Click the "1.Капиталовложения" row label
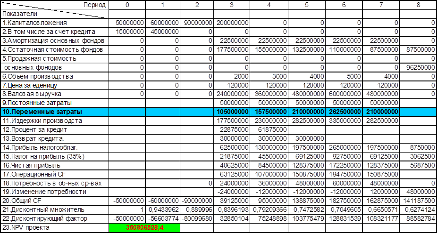 click(54, 23)
